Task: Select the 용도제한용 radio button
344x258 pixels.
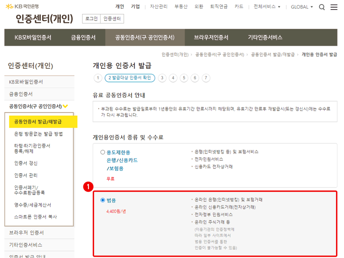Action: (102, 152)
